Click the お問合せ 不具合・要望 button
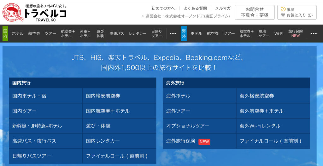Viewport: 323px width, 166px height. pos(255,12)
